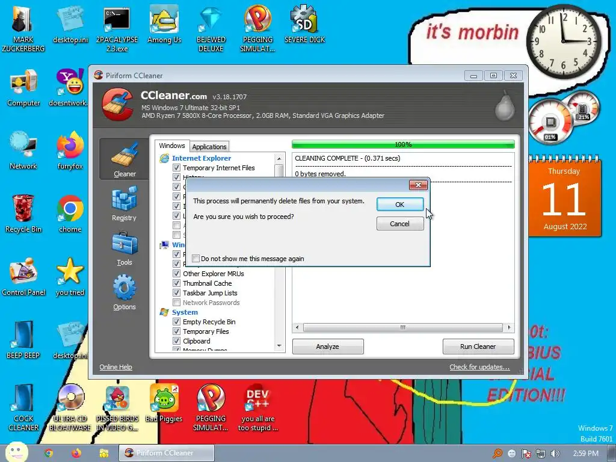
Task: Toggle Clipboard checkbox
Action: (x=177, y=341)
